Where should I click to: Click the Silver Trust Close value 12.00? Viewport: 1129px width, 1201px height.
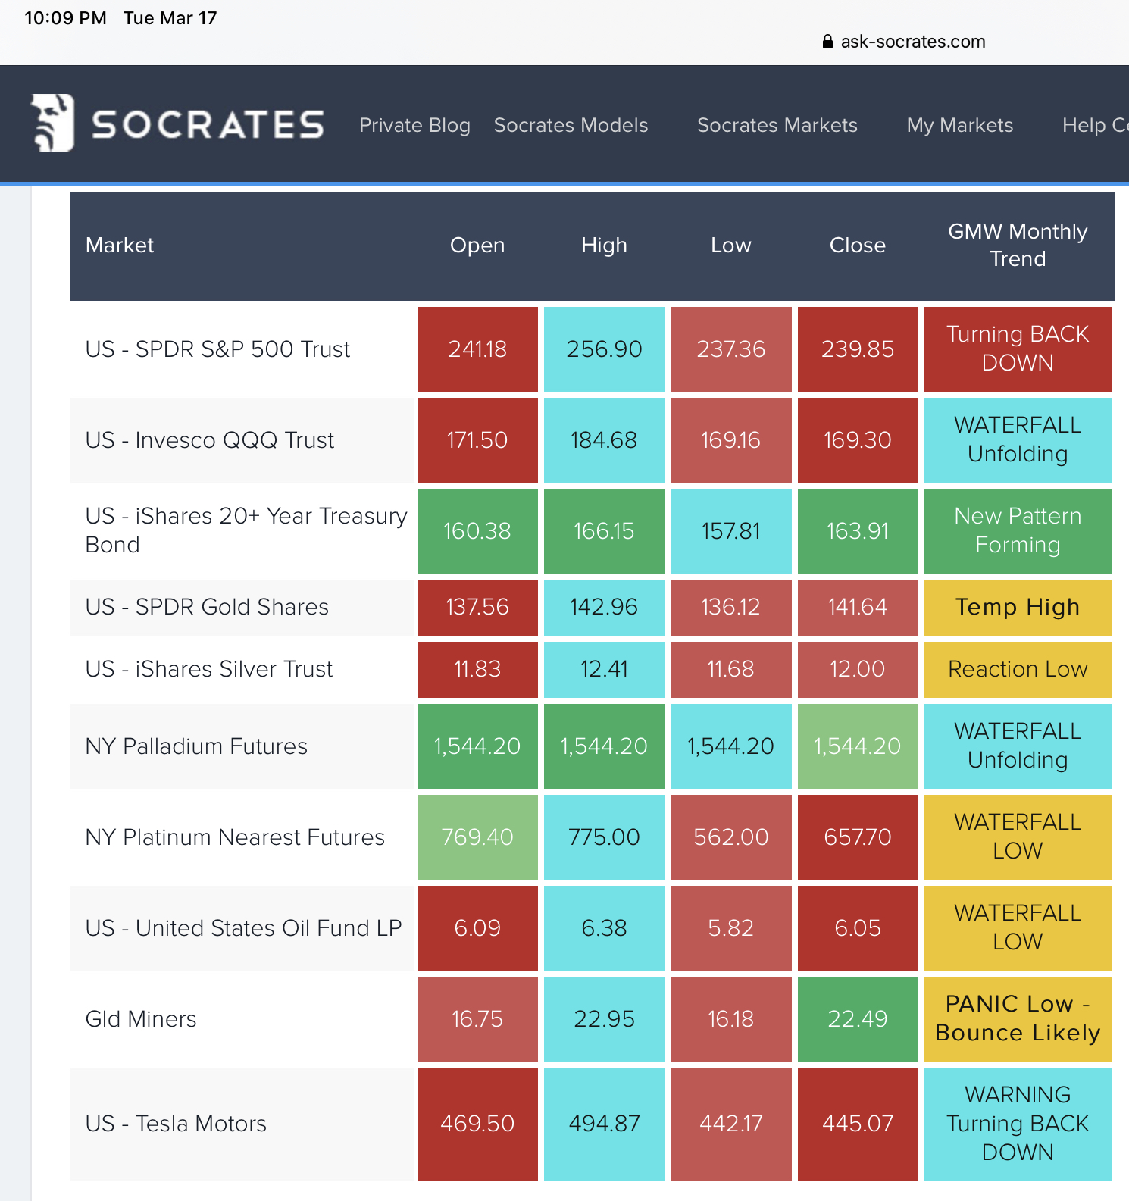(x=858, y=670)
